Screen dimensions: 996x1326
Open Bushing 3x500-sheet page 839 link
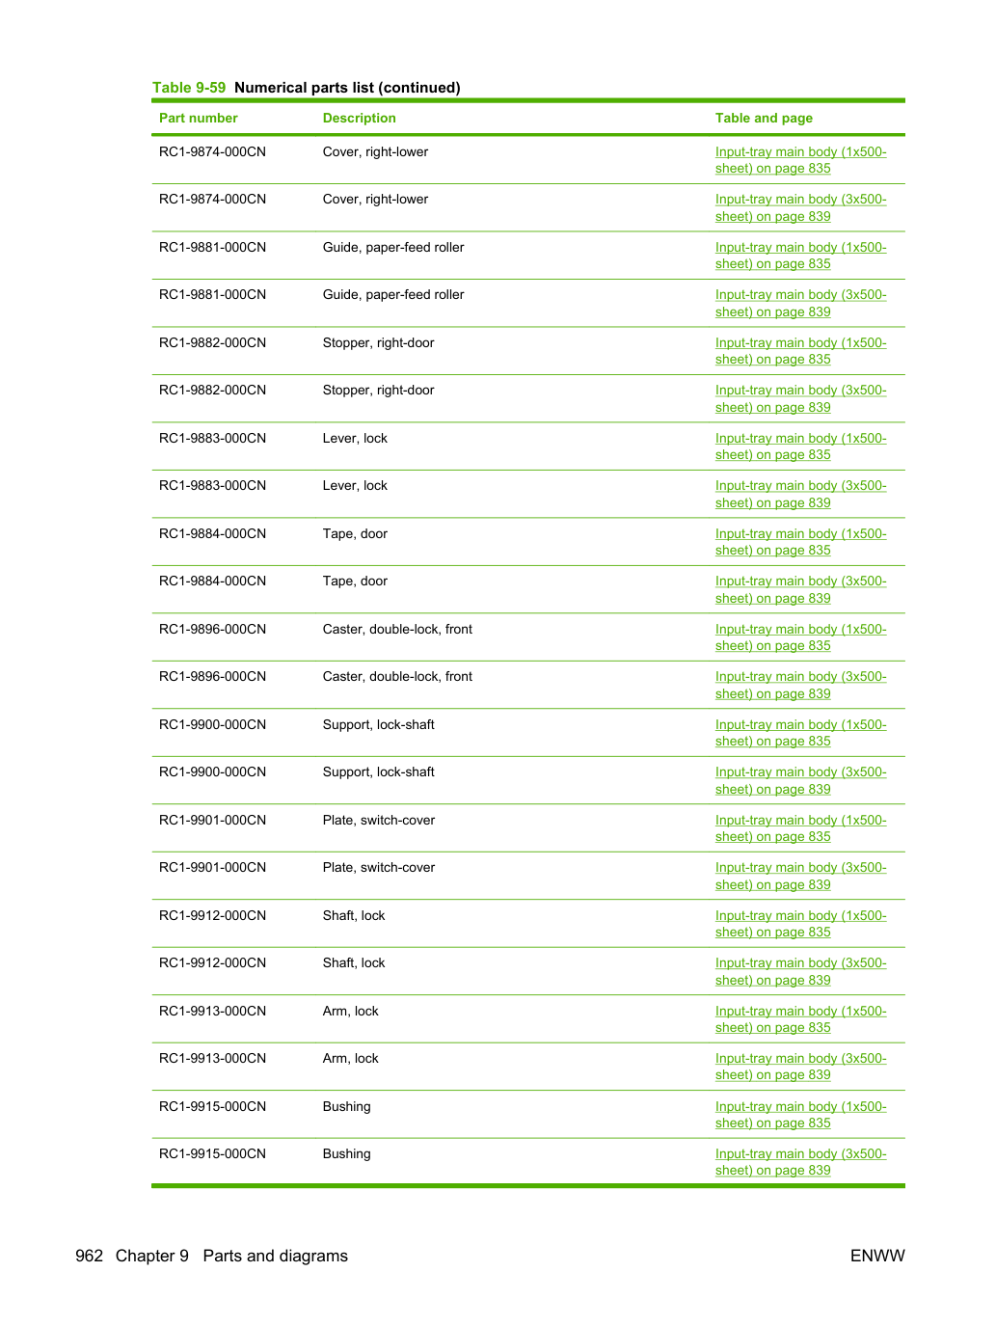[800, 1162]
